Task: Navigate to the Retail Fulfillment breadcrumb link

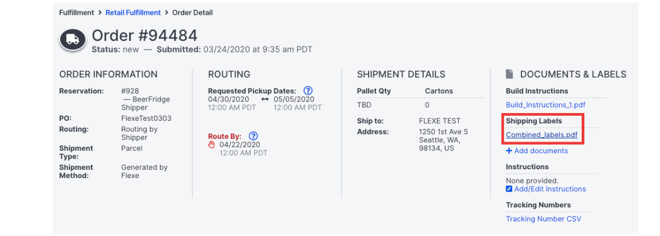Action: coord(133,12)
